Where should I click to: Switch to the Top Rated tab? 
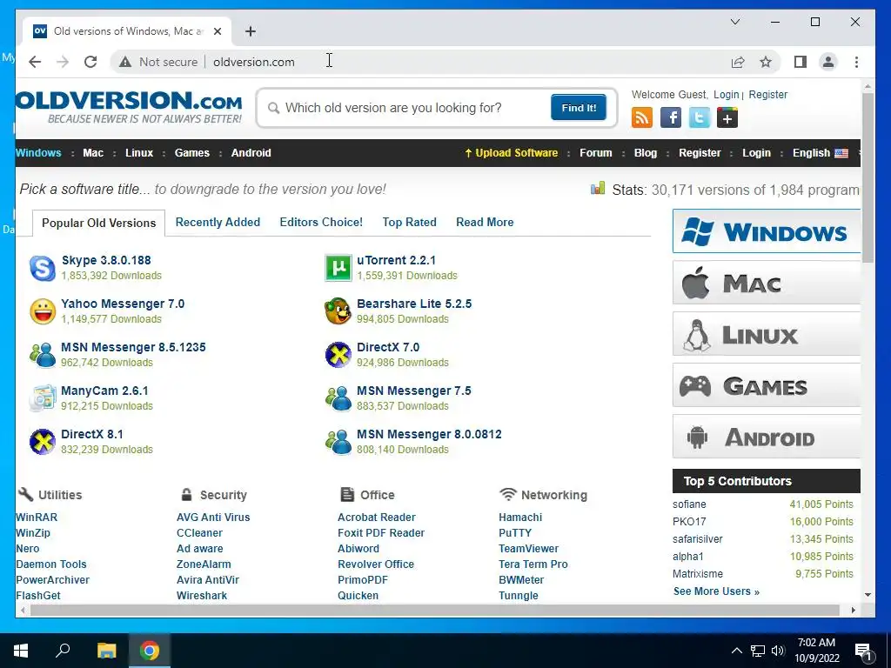pyautogui.click(x=409, y=222)
